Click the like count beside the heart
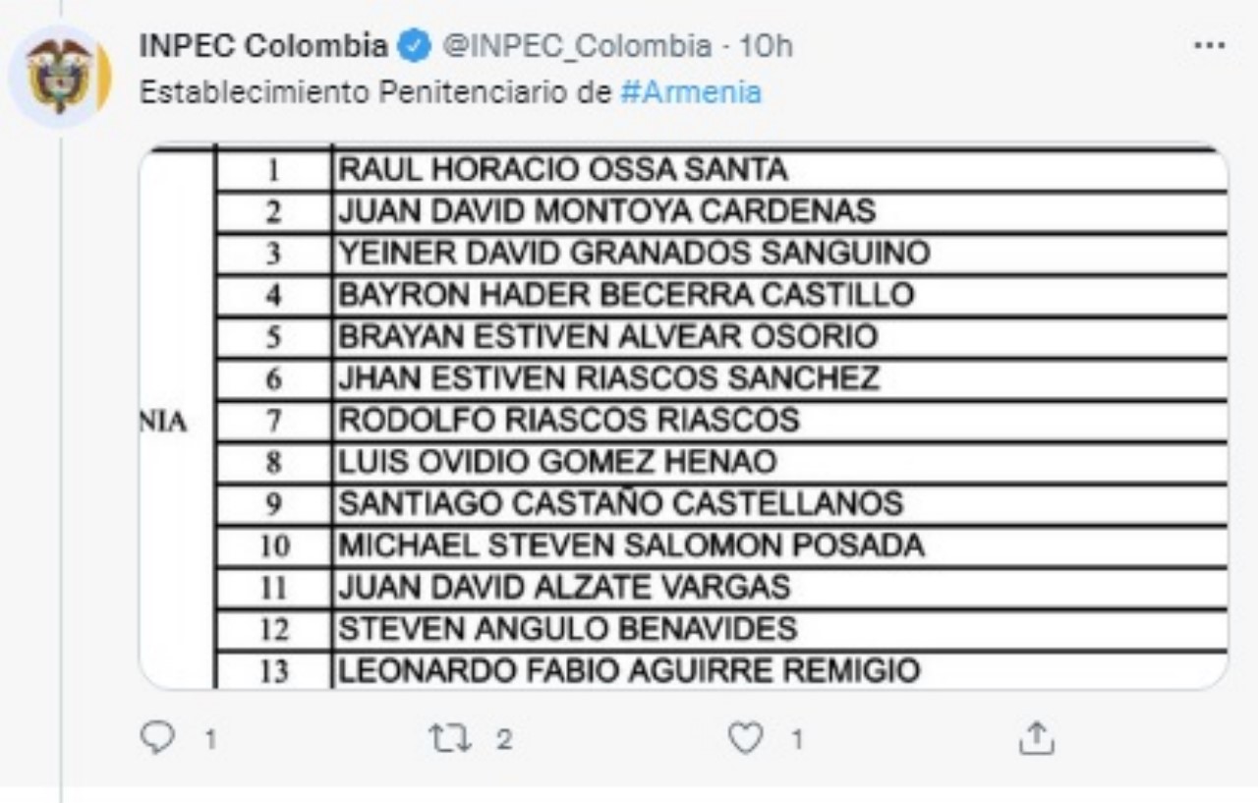1258x803 pixels. 797,740
